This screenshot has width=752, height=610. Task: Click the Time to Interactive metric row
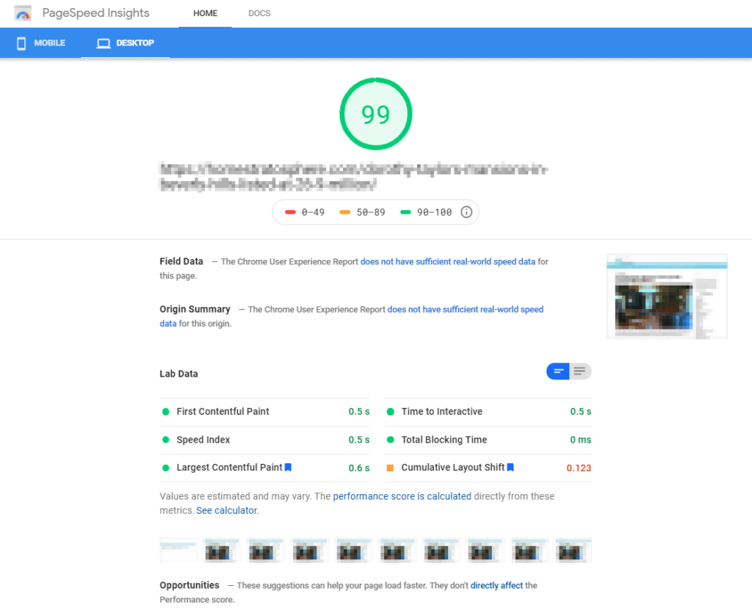click(x=488, y=412)
